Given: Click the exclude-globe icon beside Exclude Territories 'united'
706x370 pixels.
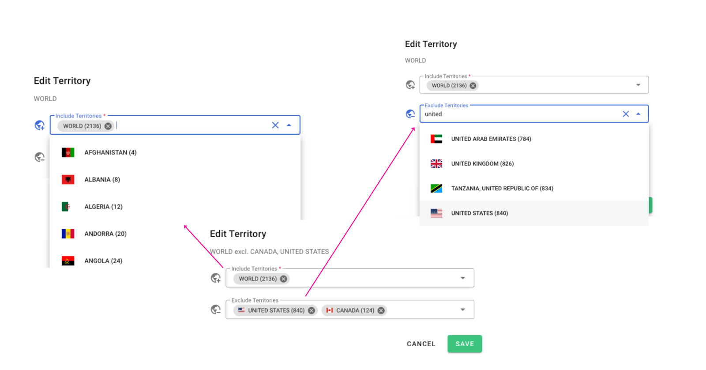Looking at the screenshot, I should click(x=410, y=114).
